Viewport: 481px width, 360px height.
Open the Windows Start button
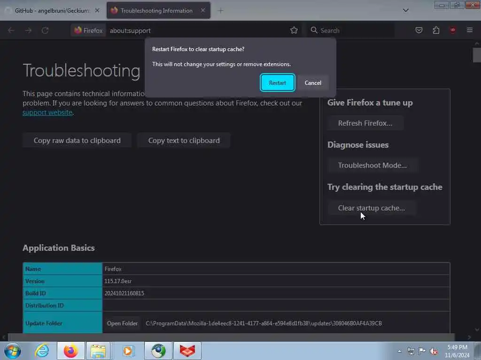[x=13, y=351]
